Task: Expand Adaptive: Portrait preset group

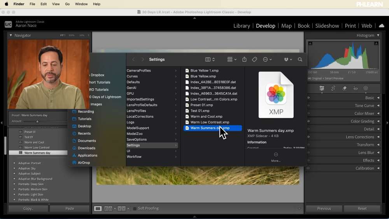Action: pos(14,163)
